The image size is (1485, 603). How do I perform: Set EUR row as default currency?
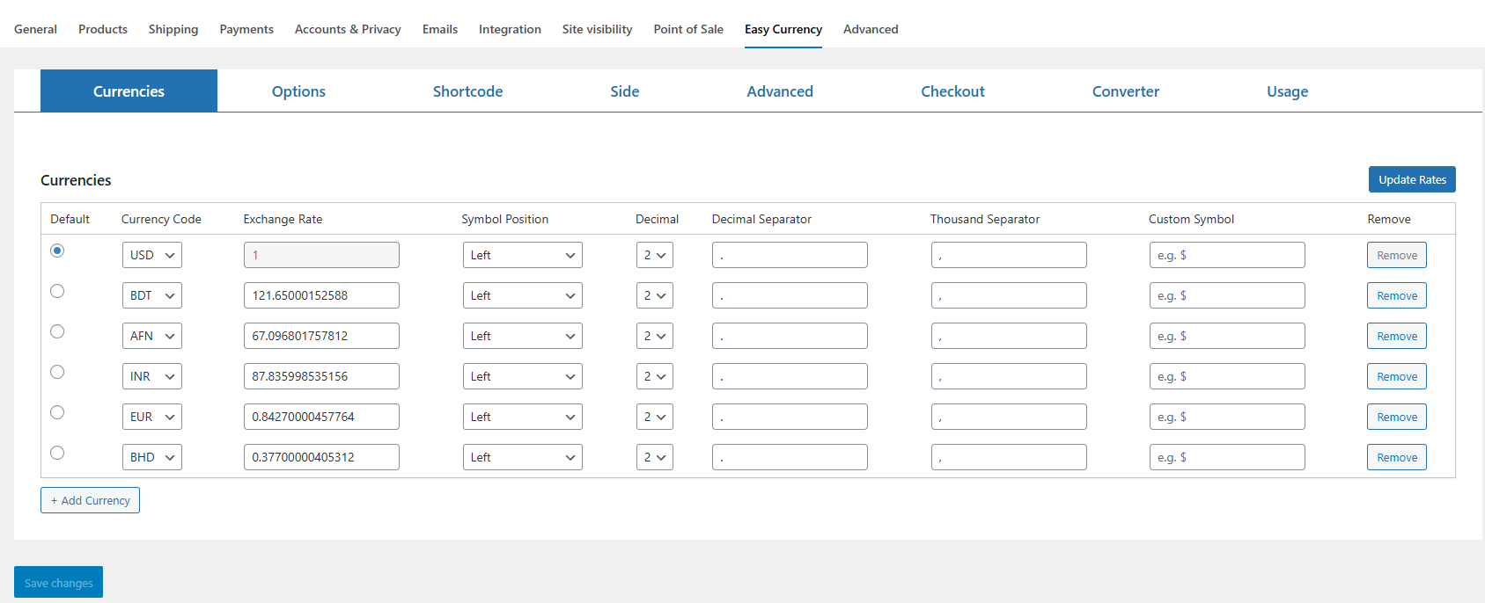(57, 412)
